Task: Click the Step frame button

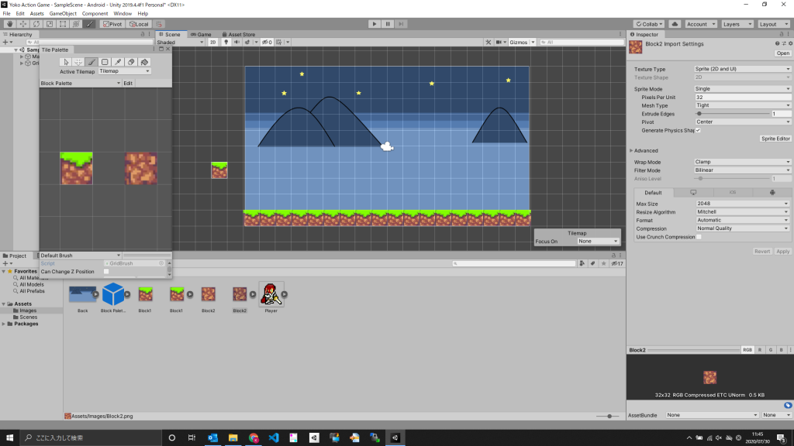Action: (x=401, y=24)
